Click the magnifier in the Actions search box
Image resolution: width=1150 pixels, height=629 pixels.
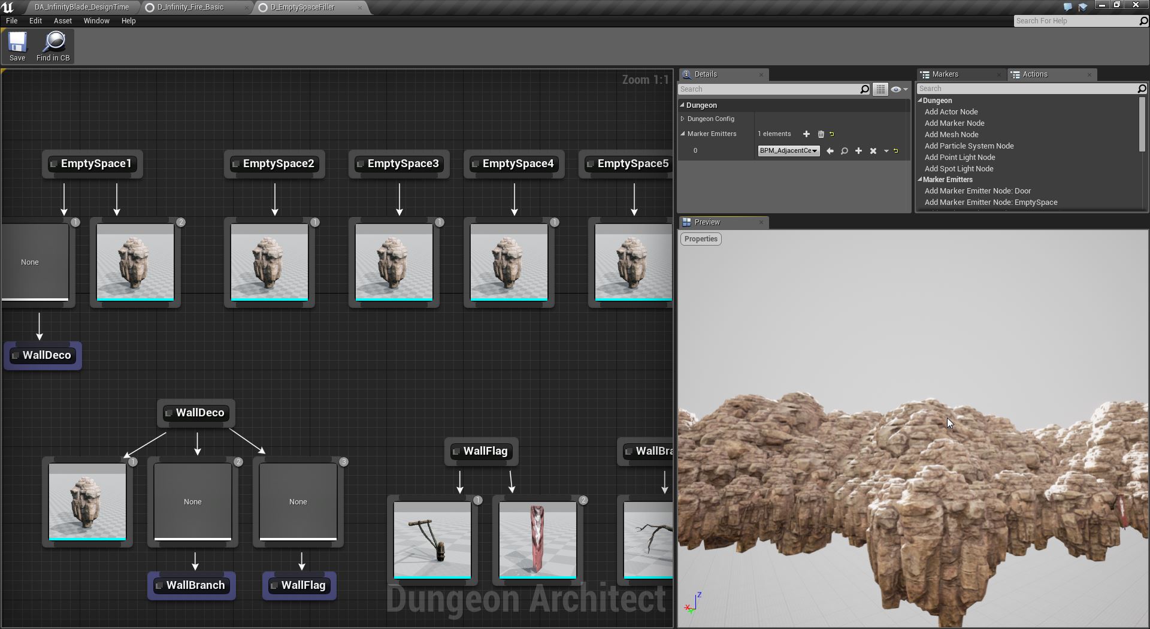[x=1142, y=89]
